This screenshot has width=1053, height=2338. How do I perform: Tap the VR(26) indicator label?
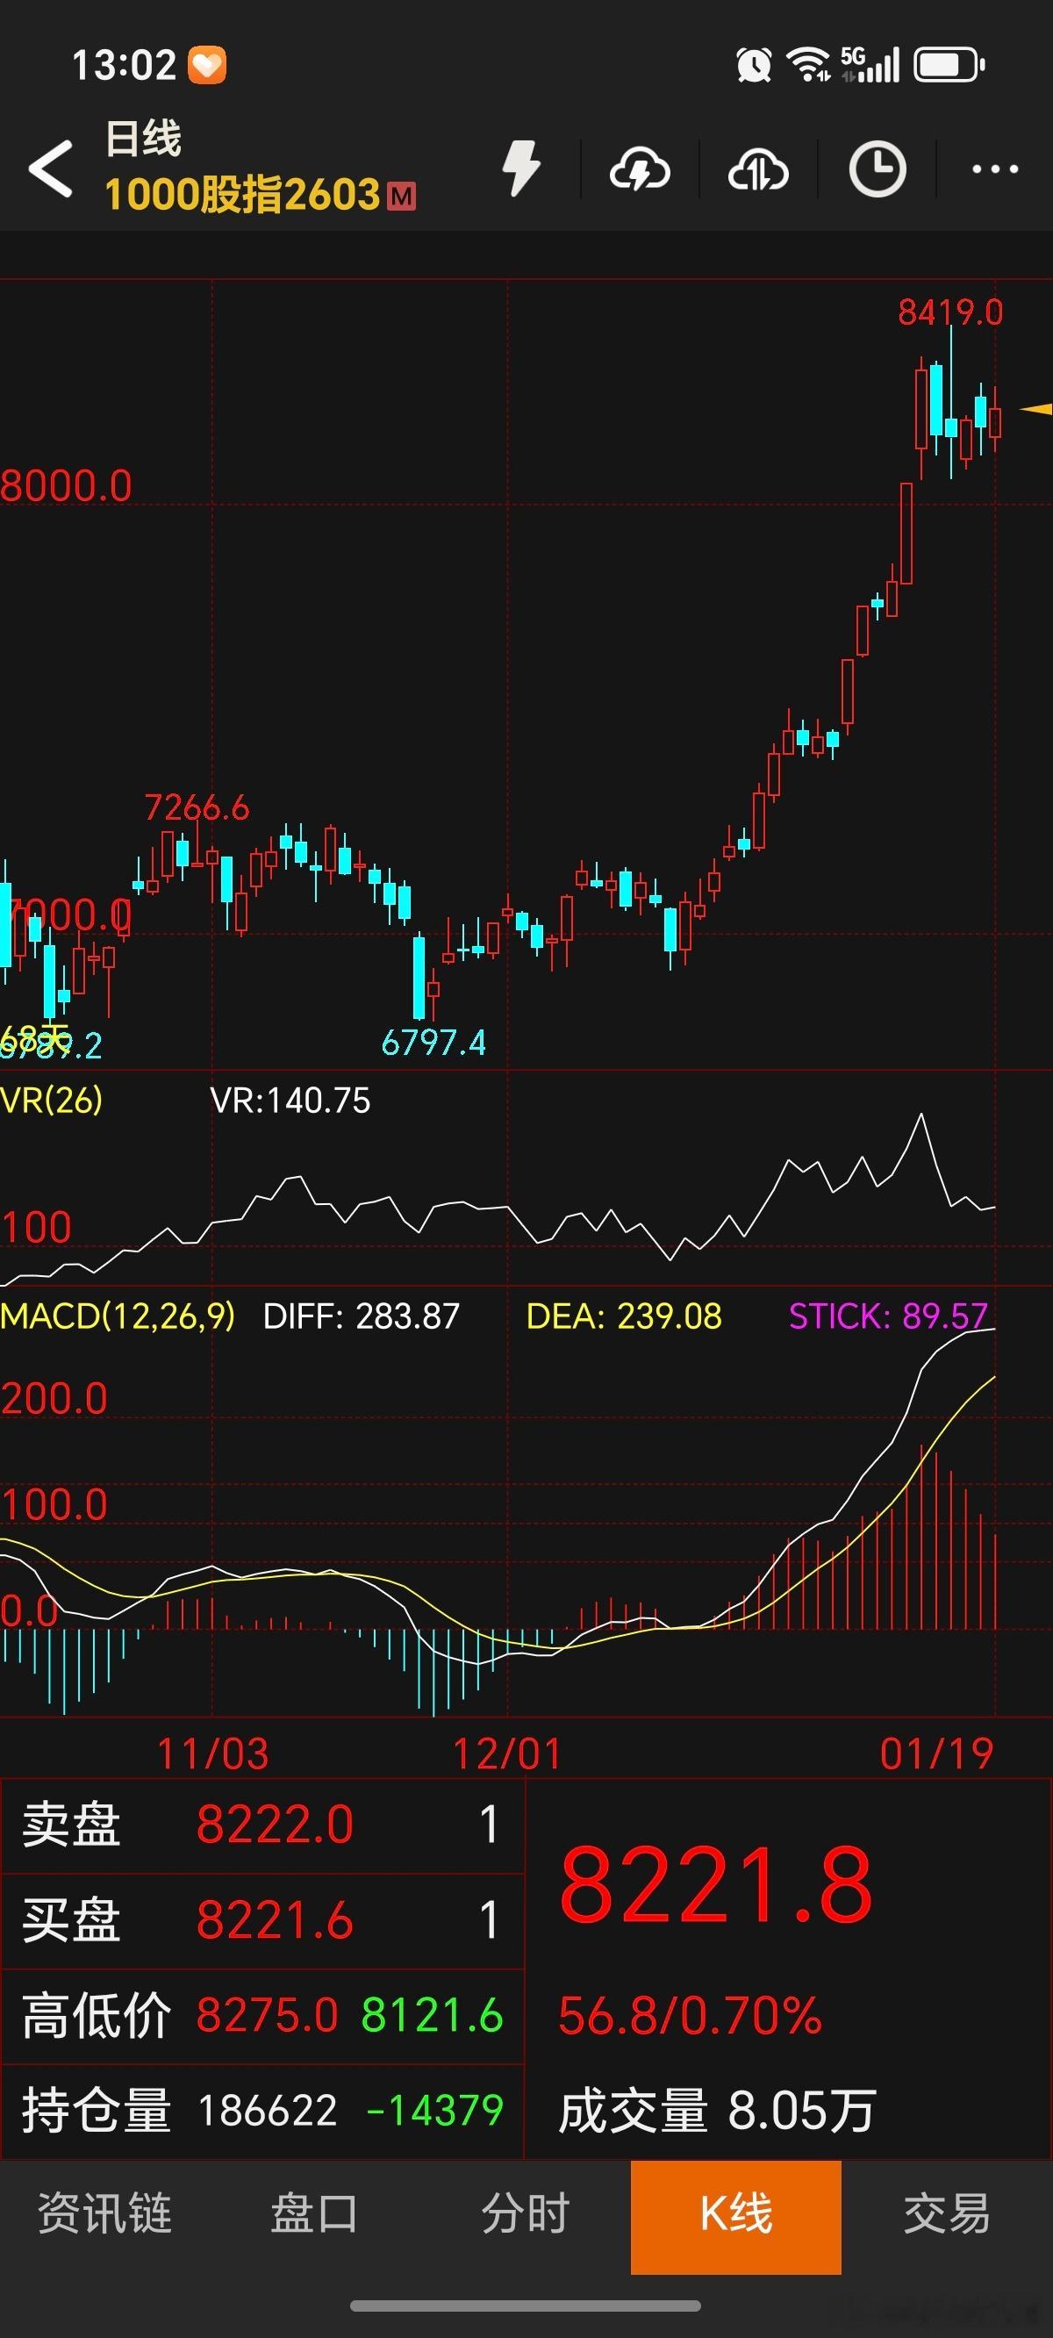pyautogui.click(x=52, y=1100)
